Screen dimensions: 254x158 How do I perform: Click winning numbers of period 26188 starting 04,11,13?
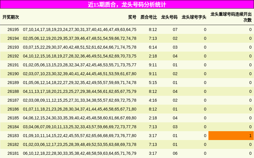[x=80, y=91]
